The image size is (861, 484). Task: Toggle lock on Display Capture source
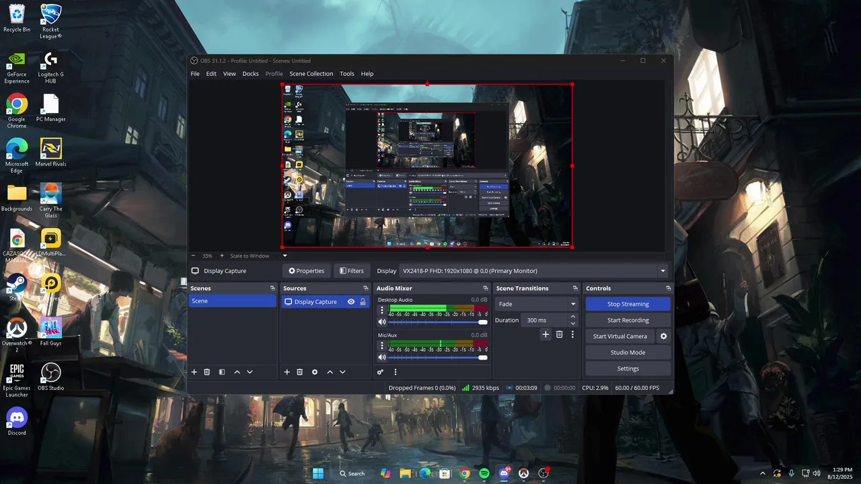click(x=363, y=302)
